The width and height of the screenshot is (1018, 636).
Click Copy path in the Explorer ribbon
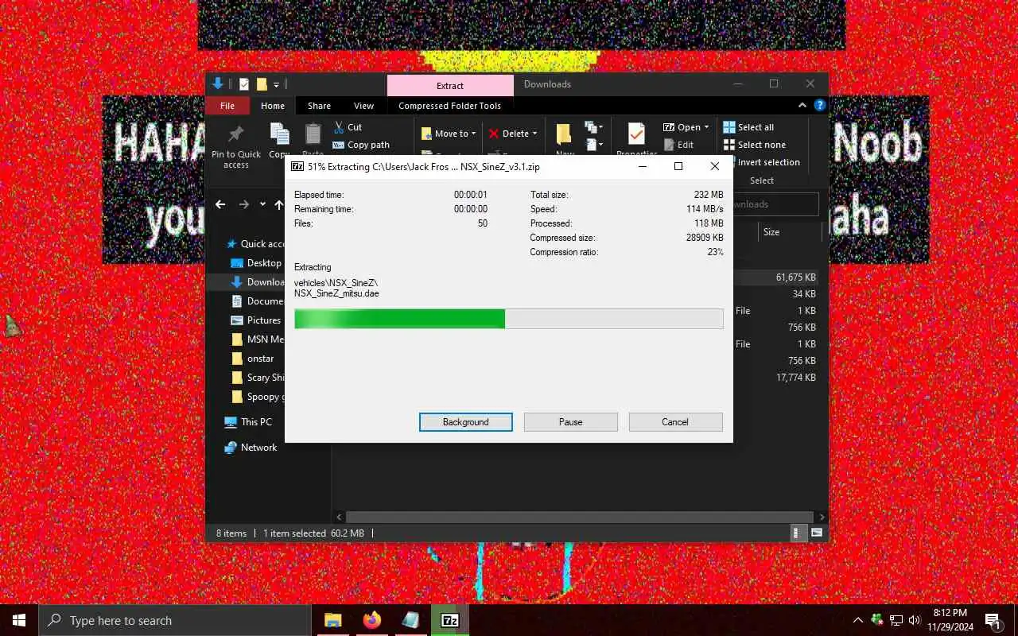coord(361,145)
